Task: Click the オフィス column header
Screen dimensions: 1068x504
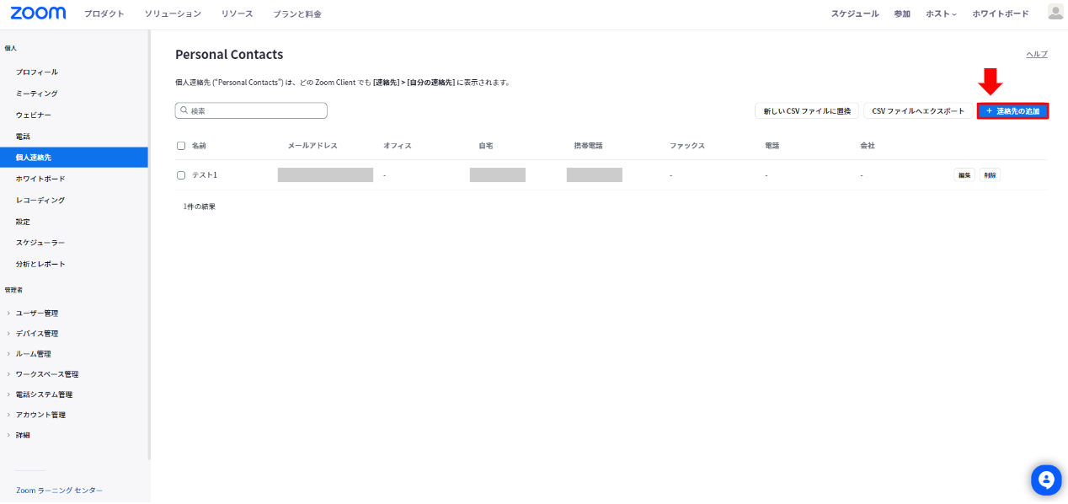Action: click(x=398, y=146)
